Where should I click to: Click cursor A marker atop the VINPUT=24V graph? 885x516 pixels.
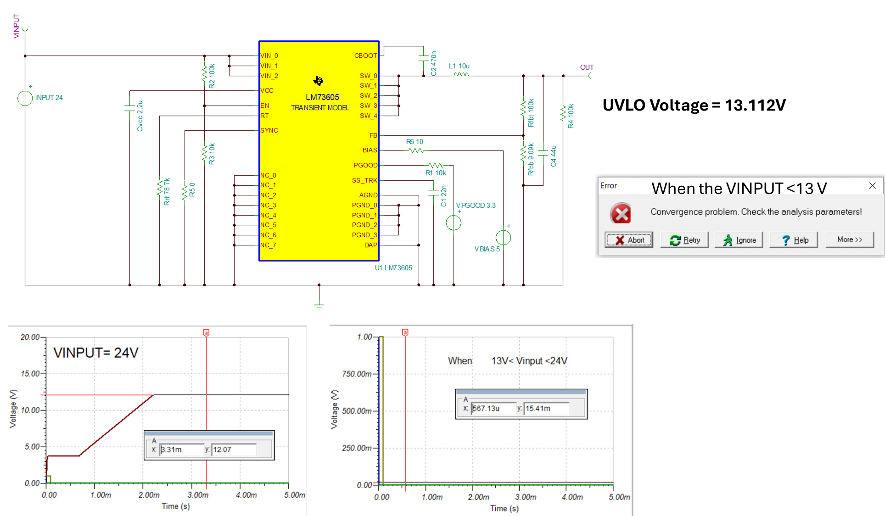[207, 333]
